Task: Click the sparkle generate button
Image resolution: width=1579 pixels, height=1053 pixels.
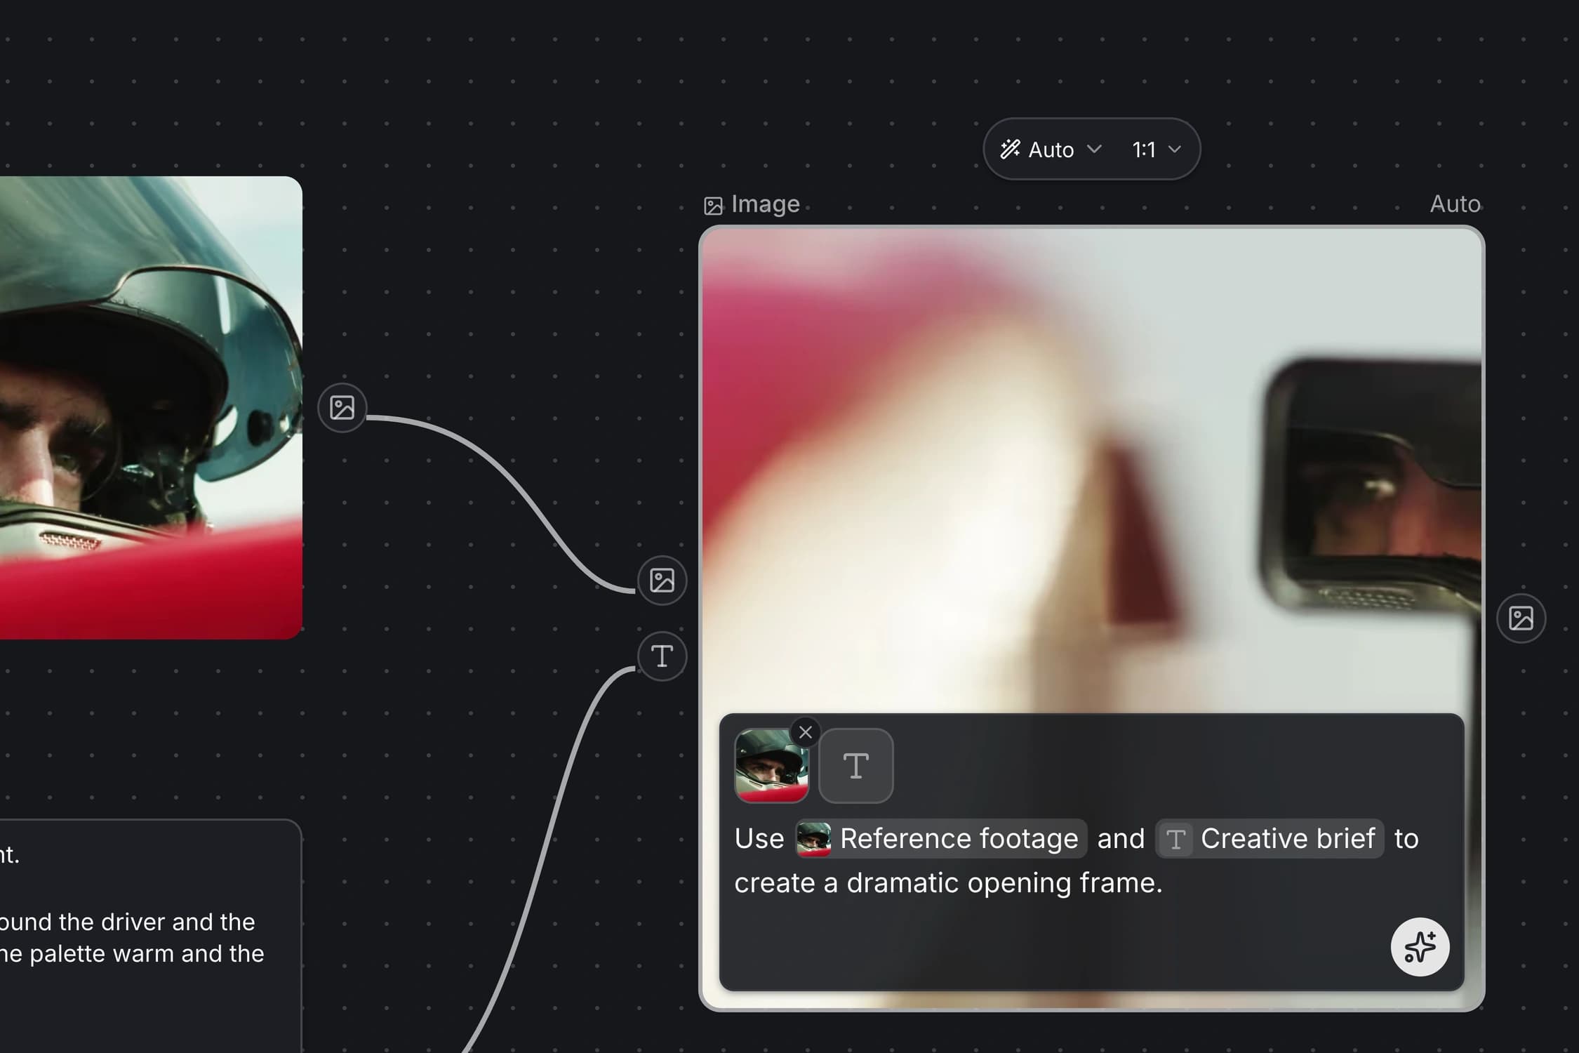Action: pos(1420,947)
